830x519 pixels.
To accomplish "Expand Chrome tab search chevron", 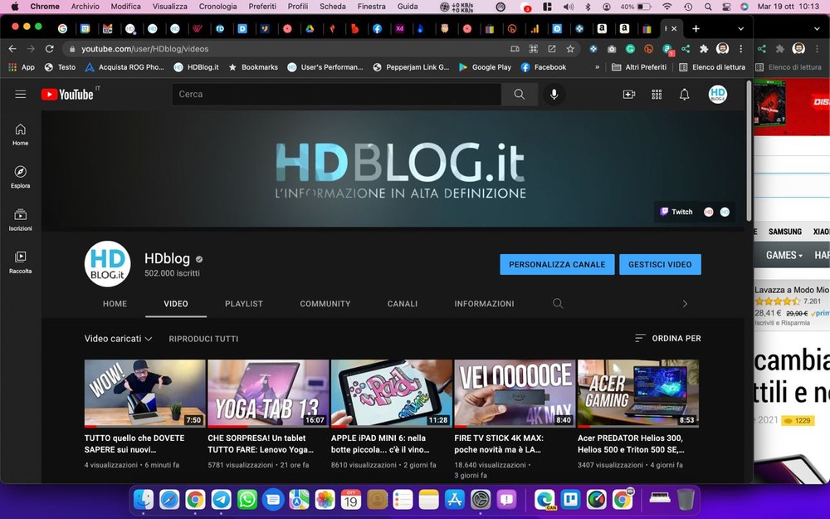I will (740, 28).
